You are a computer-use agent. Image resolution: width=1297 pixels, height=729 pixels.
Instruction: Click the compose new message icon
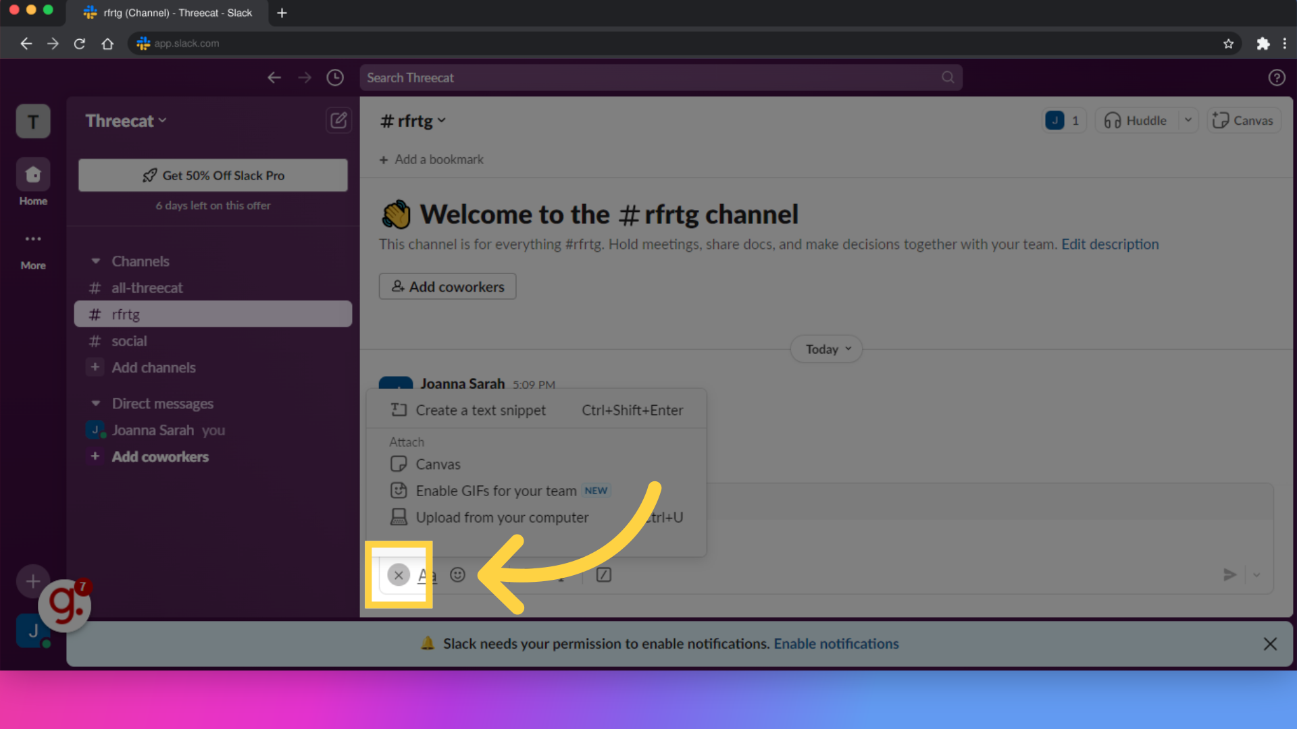(x=338, y=121)
